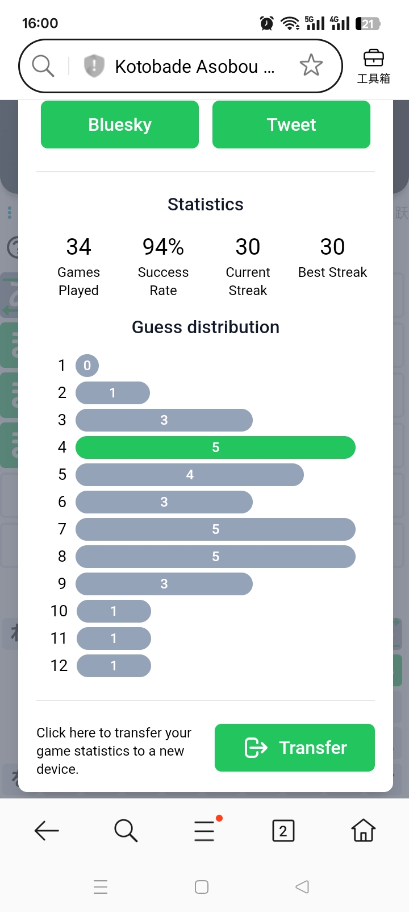Image resolution: width=409 pixels, height=912 pixels.
Task: Go to browser home page
Action: [x=363, y=831]
